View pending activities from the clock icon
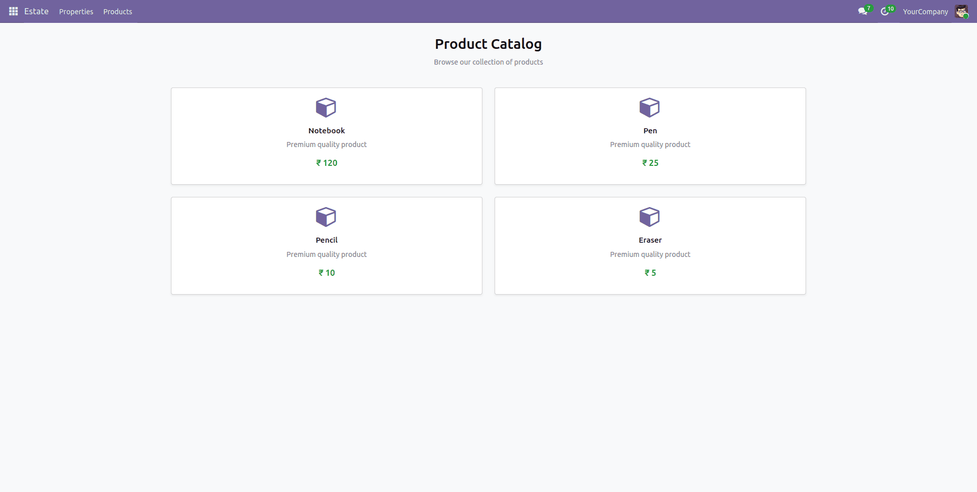This screenshot has height=492, width=977. point(885,11)
